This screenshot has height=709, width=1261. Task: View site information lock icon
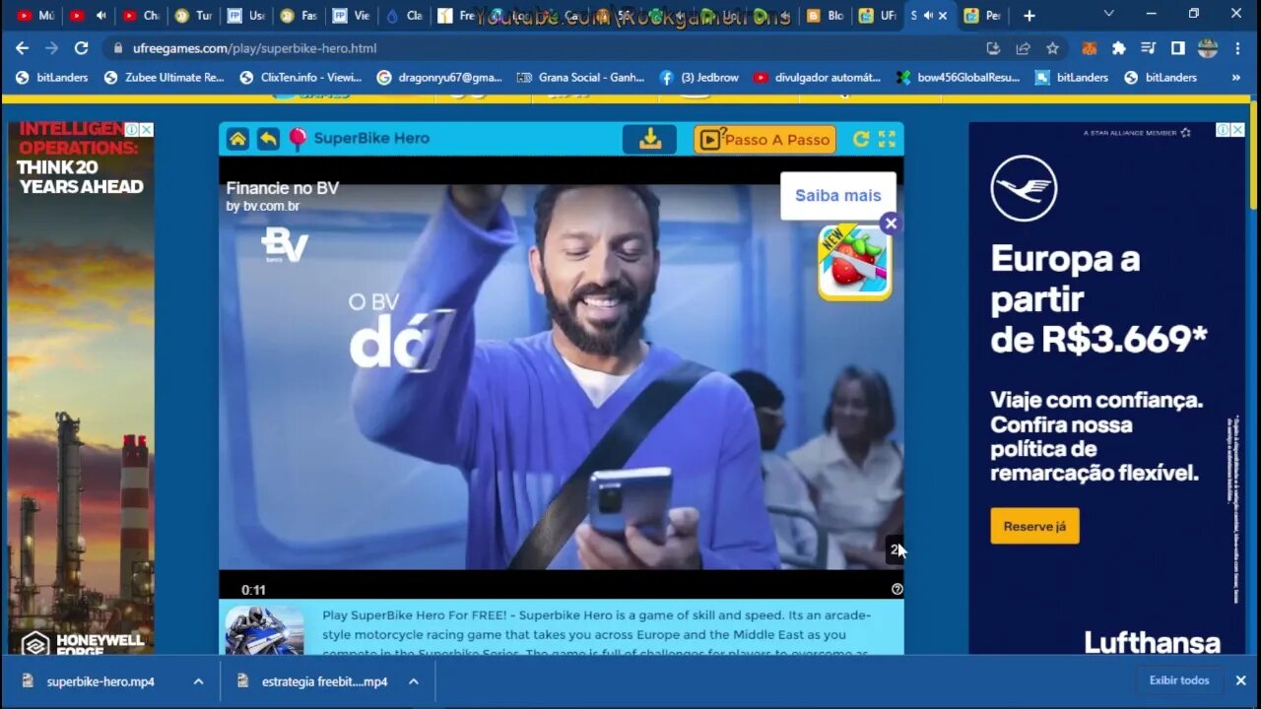click(117, 48)
